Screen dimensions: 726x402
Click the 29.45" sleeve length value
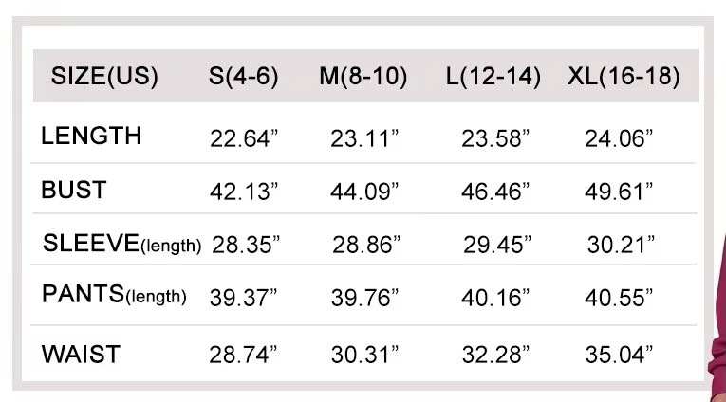(497, 246)
